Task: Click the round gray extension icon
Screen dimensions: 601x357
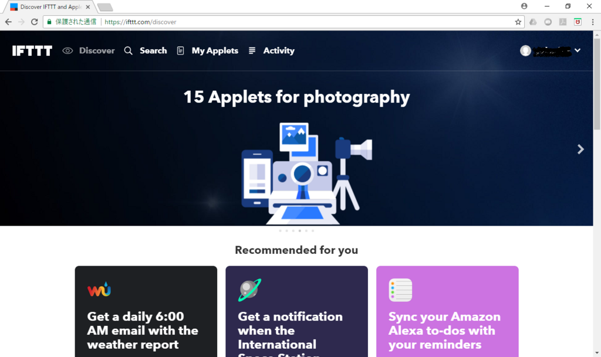Action: coord(548,22)
